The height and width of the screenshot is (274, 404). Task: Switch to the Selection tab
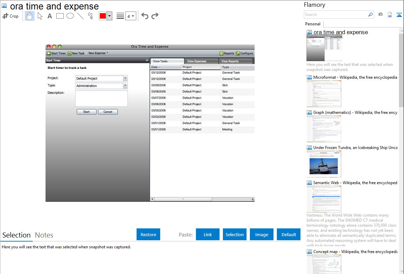click(17, 235)
